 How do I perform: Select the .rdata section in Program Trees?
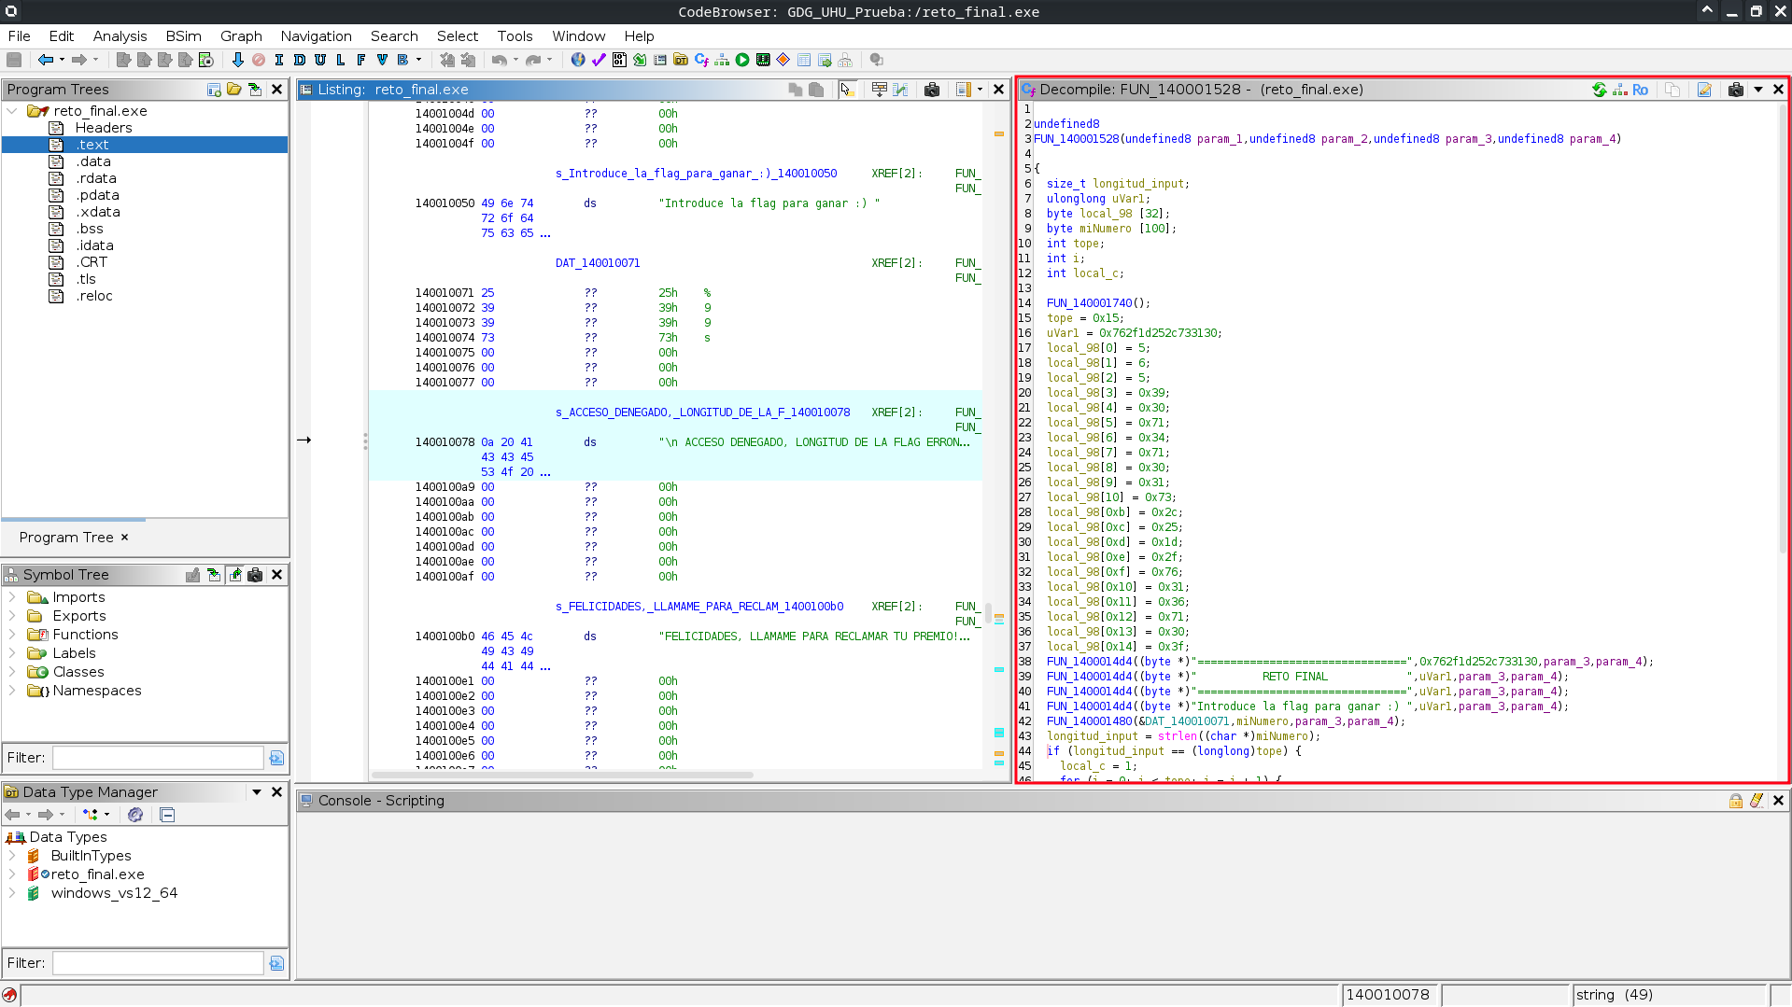[96, 178]
